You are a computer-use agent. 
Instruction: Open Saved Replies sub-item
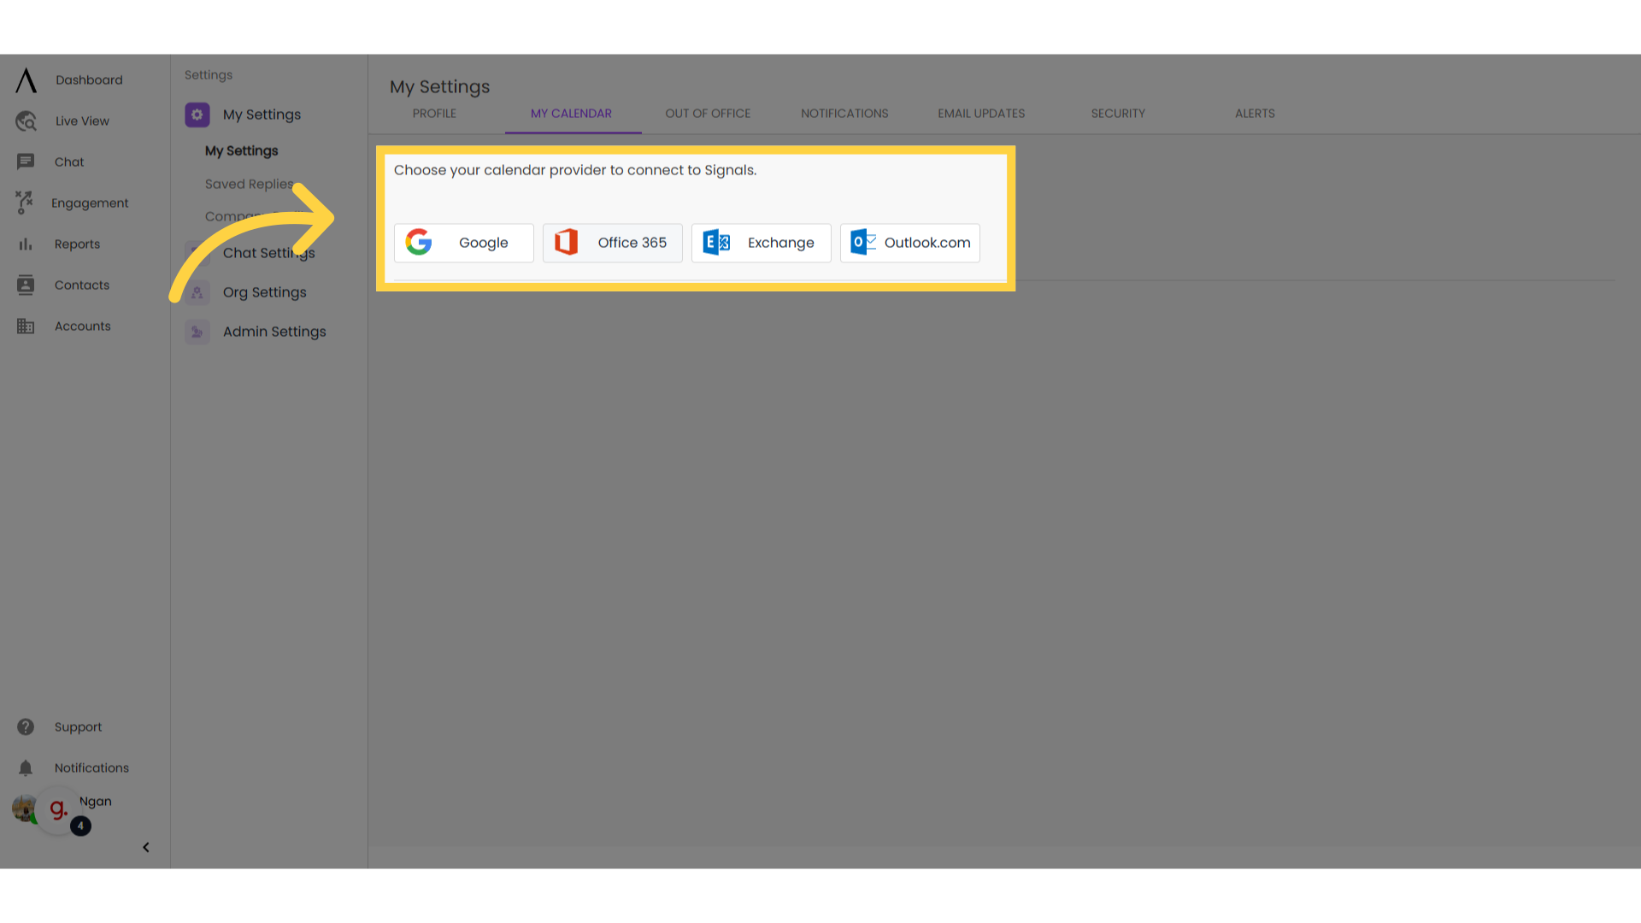pos(250,185)
